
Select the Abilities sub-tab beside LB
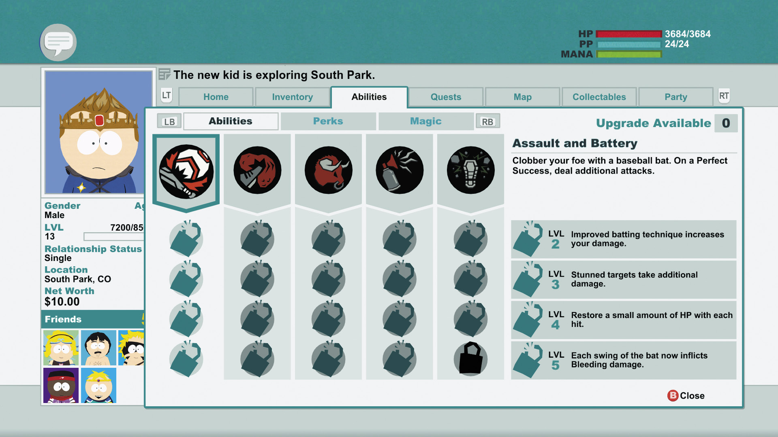tap(231, 121)
